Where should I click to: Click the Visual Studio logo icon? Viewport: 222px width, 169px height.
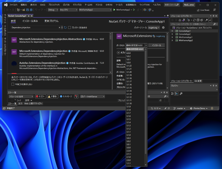6,5
